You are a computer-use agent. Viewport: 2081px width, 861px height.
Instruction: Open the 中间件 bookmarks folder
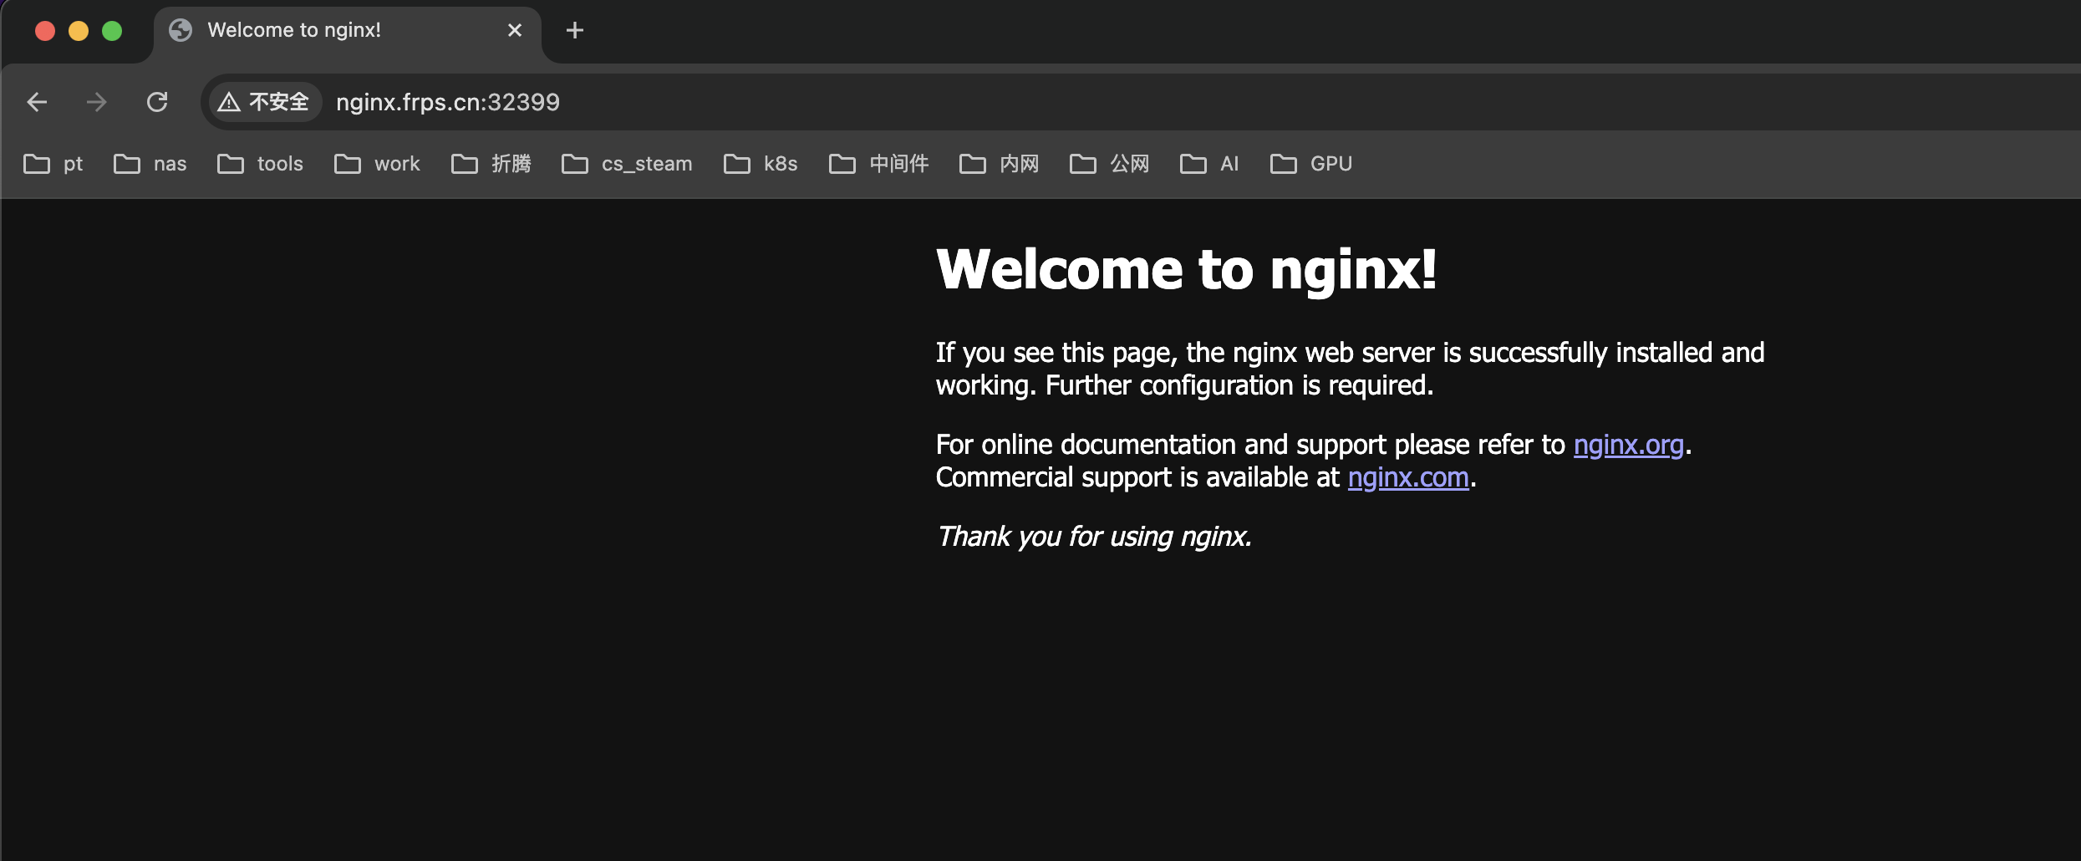tap(878, 164)
